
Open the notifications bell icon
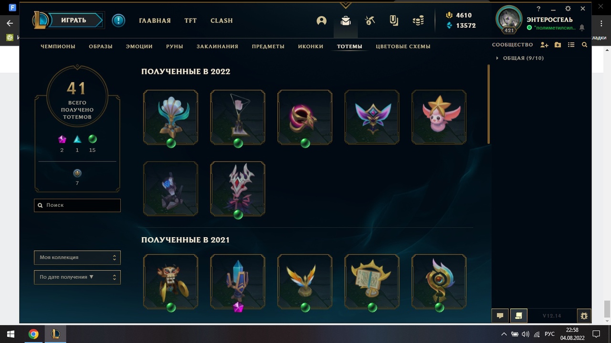(582, 28)
